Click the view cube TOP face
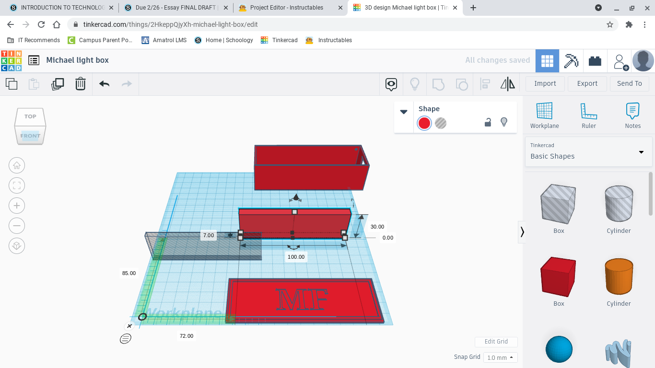655x368 pixels. (30, 116)
